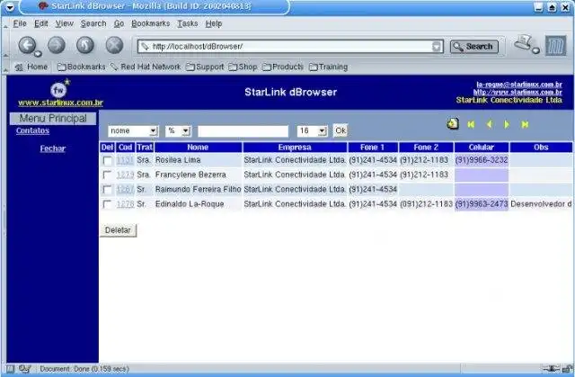Click the Celular column header
The image size is (575, 377).
(482, 148)
